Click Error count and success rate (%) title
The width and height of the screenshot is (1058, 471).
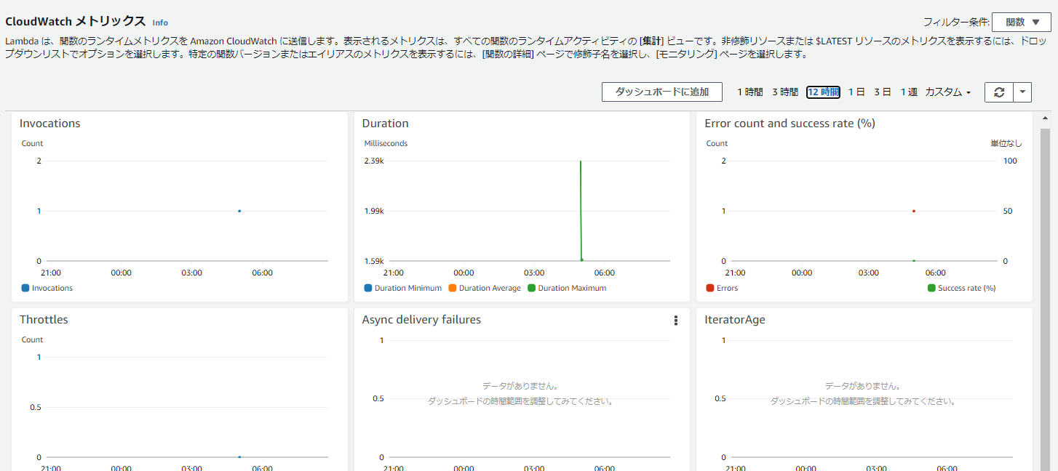coord(789,124)
